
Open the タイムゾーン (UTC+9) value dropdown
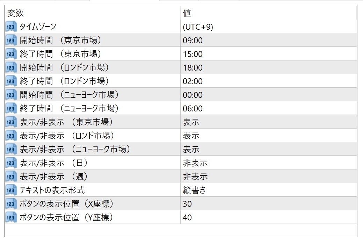[x=198, y=27]
